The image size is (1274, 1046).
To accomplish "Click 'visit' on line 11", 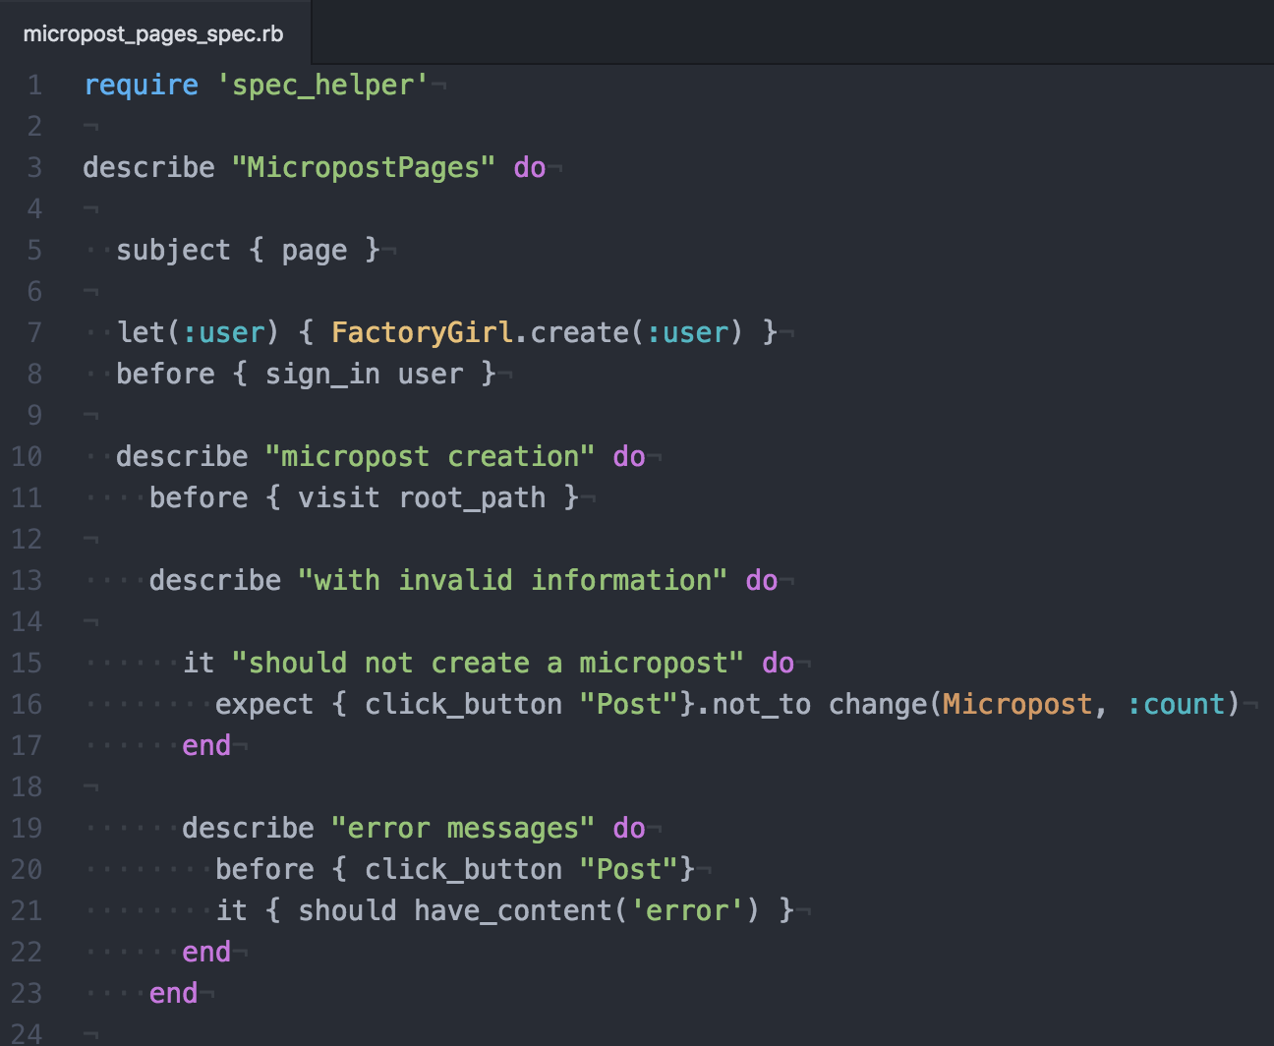I will click(339, 498).
